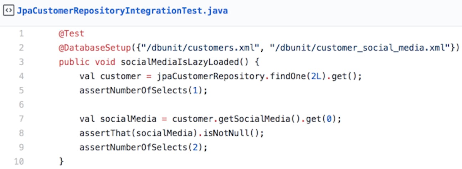Select line number 7
The image size is (462, 169).
[21, 119]
